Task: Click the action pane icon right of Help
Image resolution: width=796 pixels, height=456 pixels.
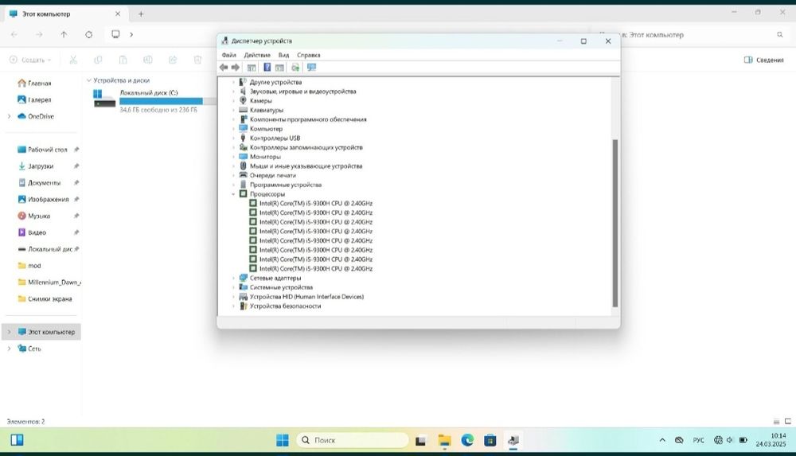Action: coord(279,68)
